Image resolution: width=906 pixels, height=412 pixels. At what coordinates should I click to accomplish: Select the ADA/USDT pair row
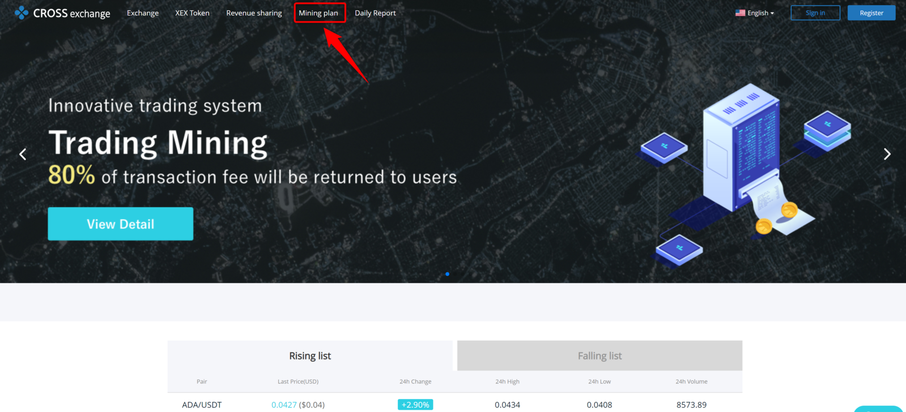(202, 405)
